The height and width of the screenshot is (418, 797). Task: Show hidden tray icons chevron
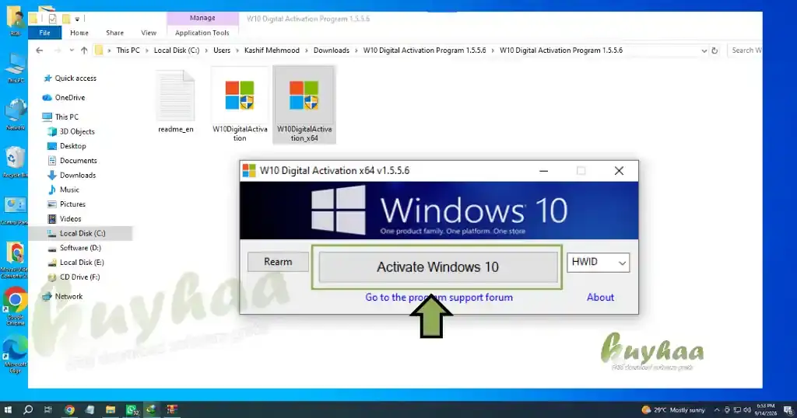pyautogui.click(x=717, y=410)
